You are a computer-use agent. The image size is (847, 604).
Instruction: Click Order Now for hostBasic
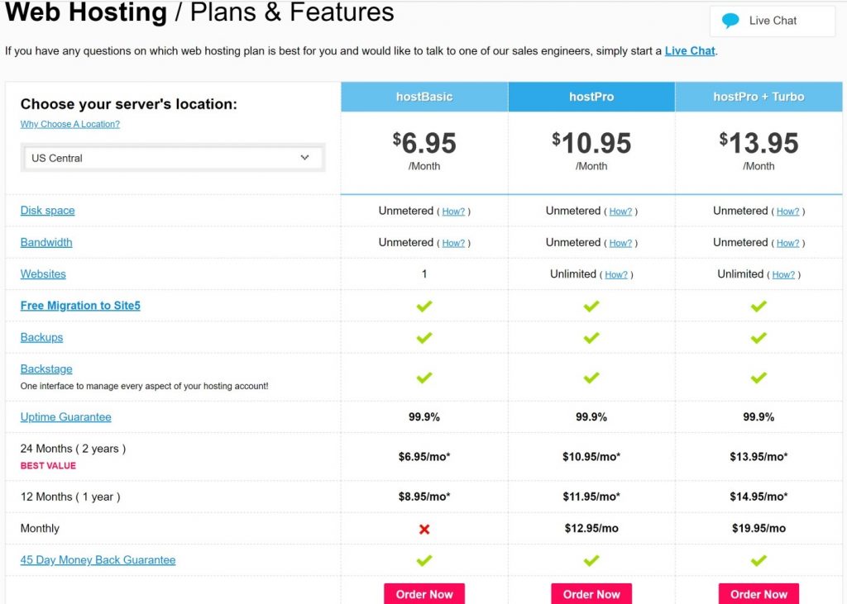[x=424, y=594]
